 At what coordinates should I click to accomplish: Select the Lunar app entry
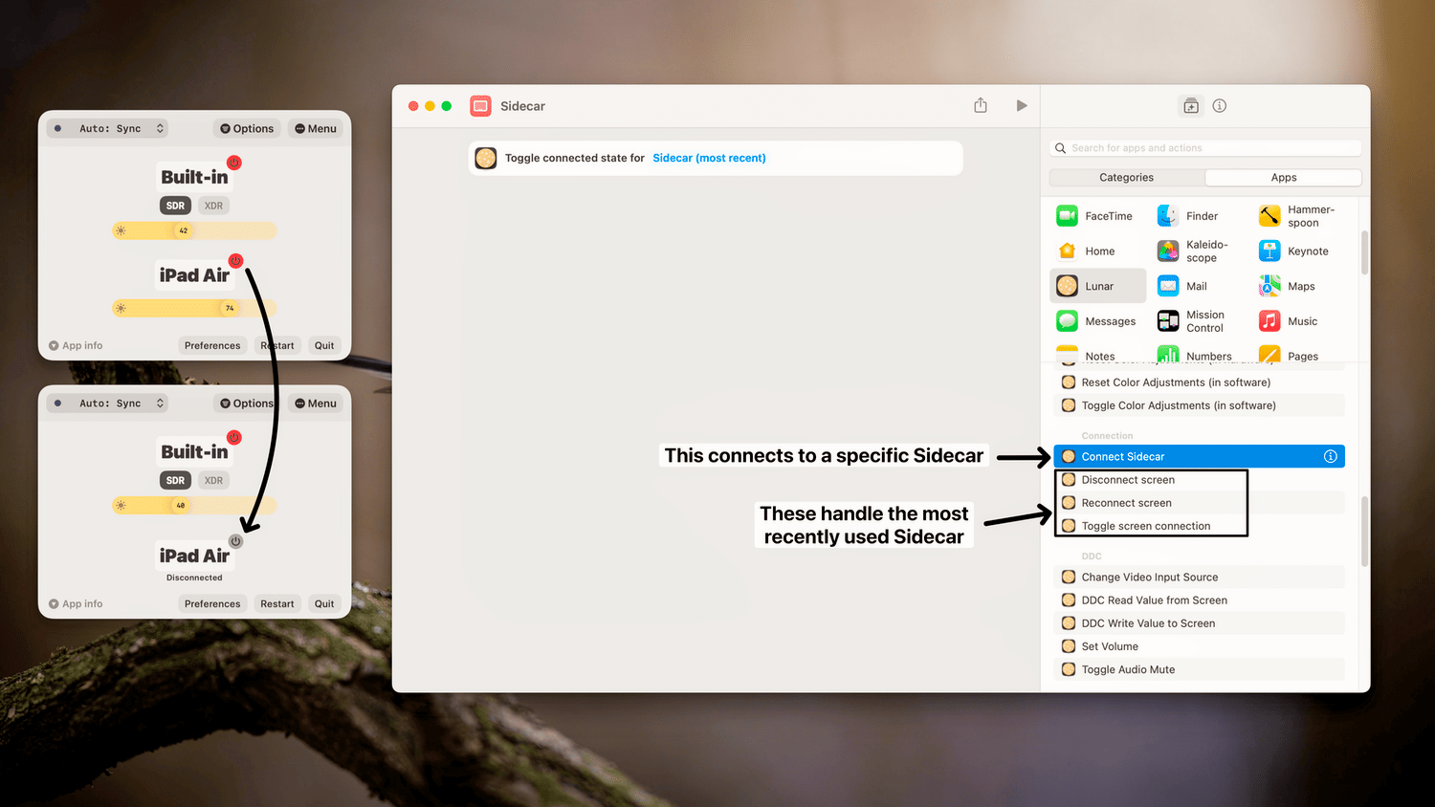pos(1098,286)
